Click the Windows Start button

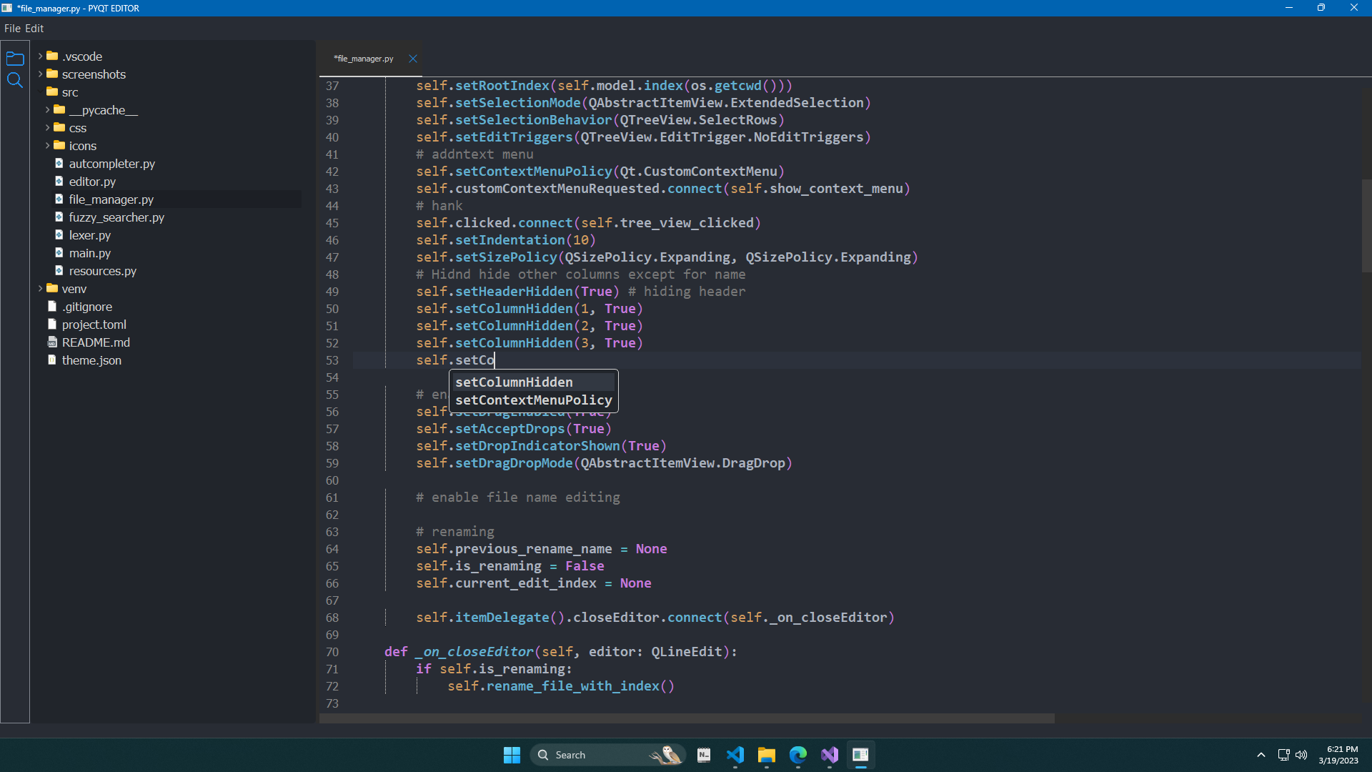coord(512,755)
